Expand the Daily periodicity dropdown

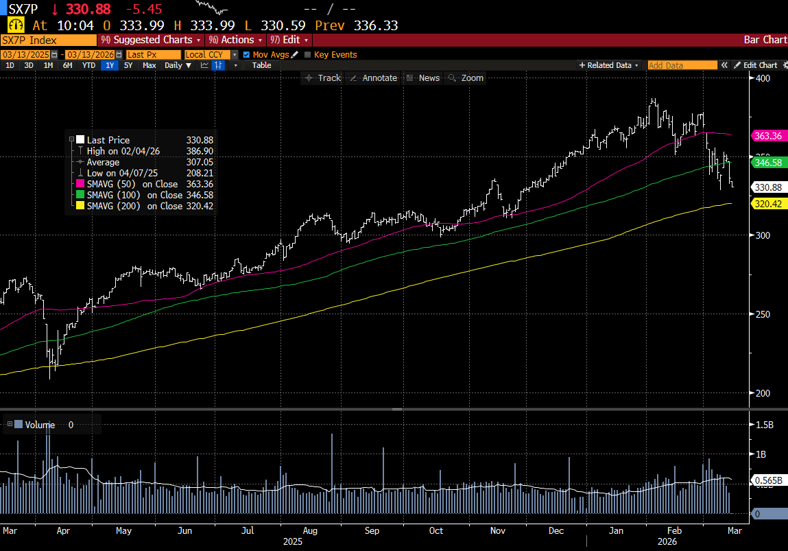pos(178,65)
